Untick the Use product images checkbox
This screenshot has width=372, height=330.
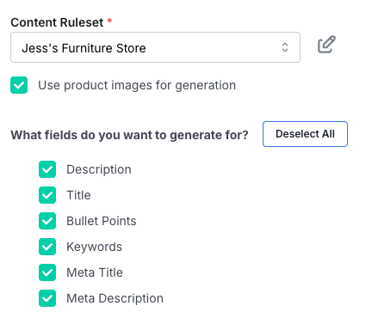(x=19, y=85)
